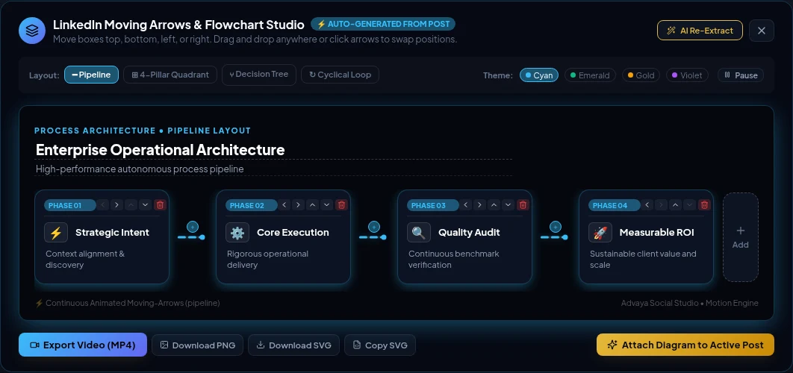Choose the Cyan theme
The height and width of the screenshot is (373, 793).
pyautogui.click(x=539, y=75)
